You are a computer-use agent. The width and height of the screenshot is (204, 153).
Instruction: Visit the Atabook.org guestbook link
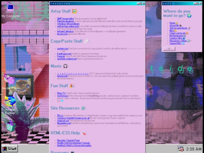(x=63, y=121)
